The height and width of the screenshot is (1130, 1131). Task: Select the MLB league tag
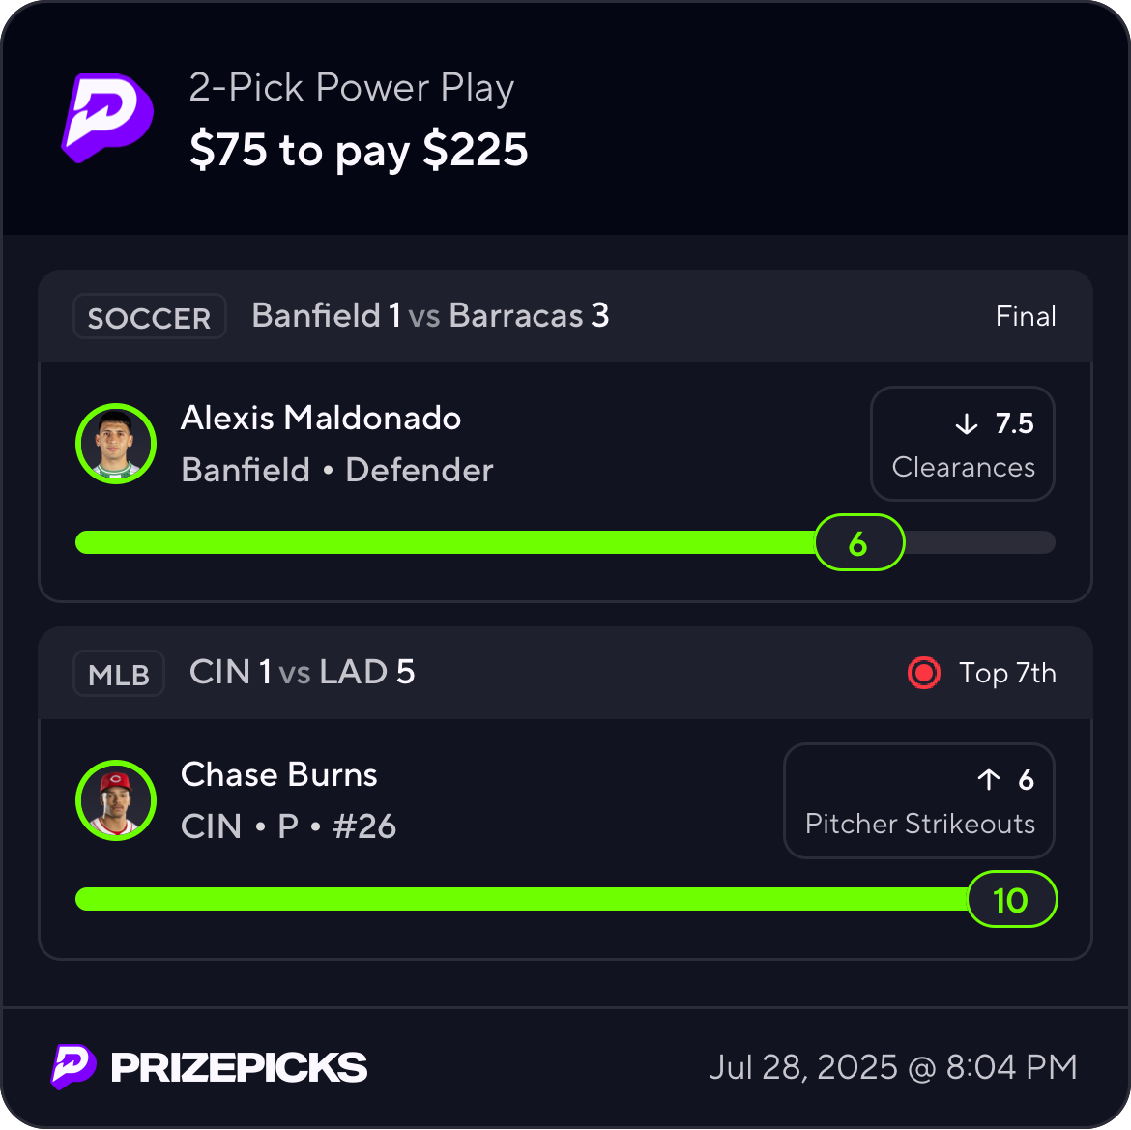pyautogui.click(x=119, y=674)
